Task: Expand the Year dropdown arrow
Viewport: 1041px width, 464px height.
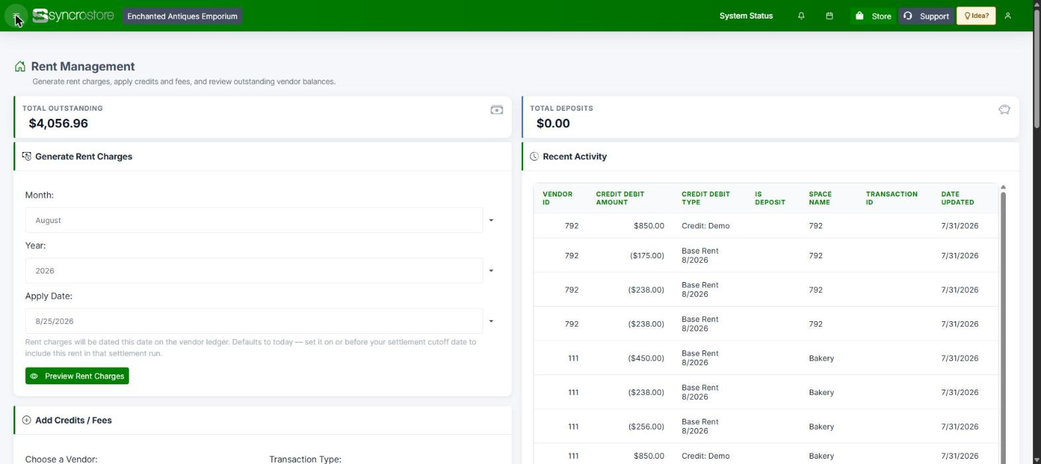Action: point(491,271)
